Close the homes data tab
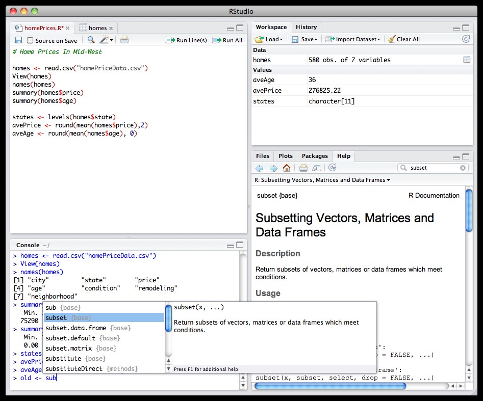Viewport: 483px width, 401px height. (111, 29)
